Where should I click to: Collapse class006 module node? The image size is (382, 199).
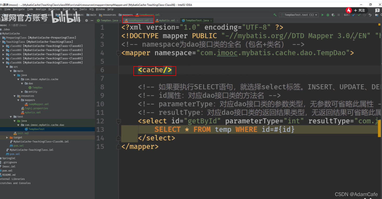pyautogui.click(x=3, y=63)
